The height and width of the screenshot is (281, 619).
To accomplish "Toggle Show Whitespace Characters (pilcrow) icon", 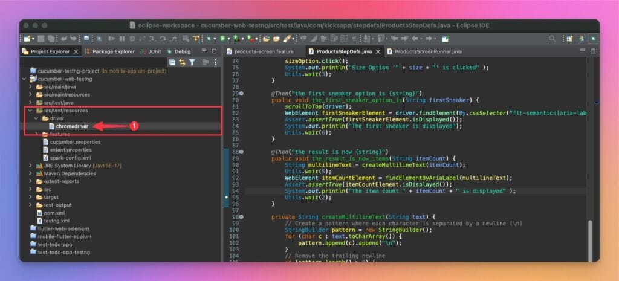I will click(x=354, y=39).
